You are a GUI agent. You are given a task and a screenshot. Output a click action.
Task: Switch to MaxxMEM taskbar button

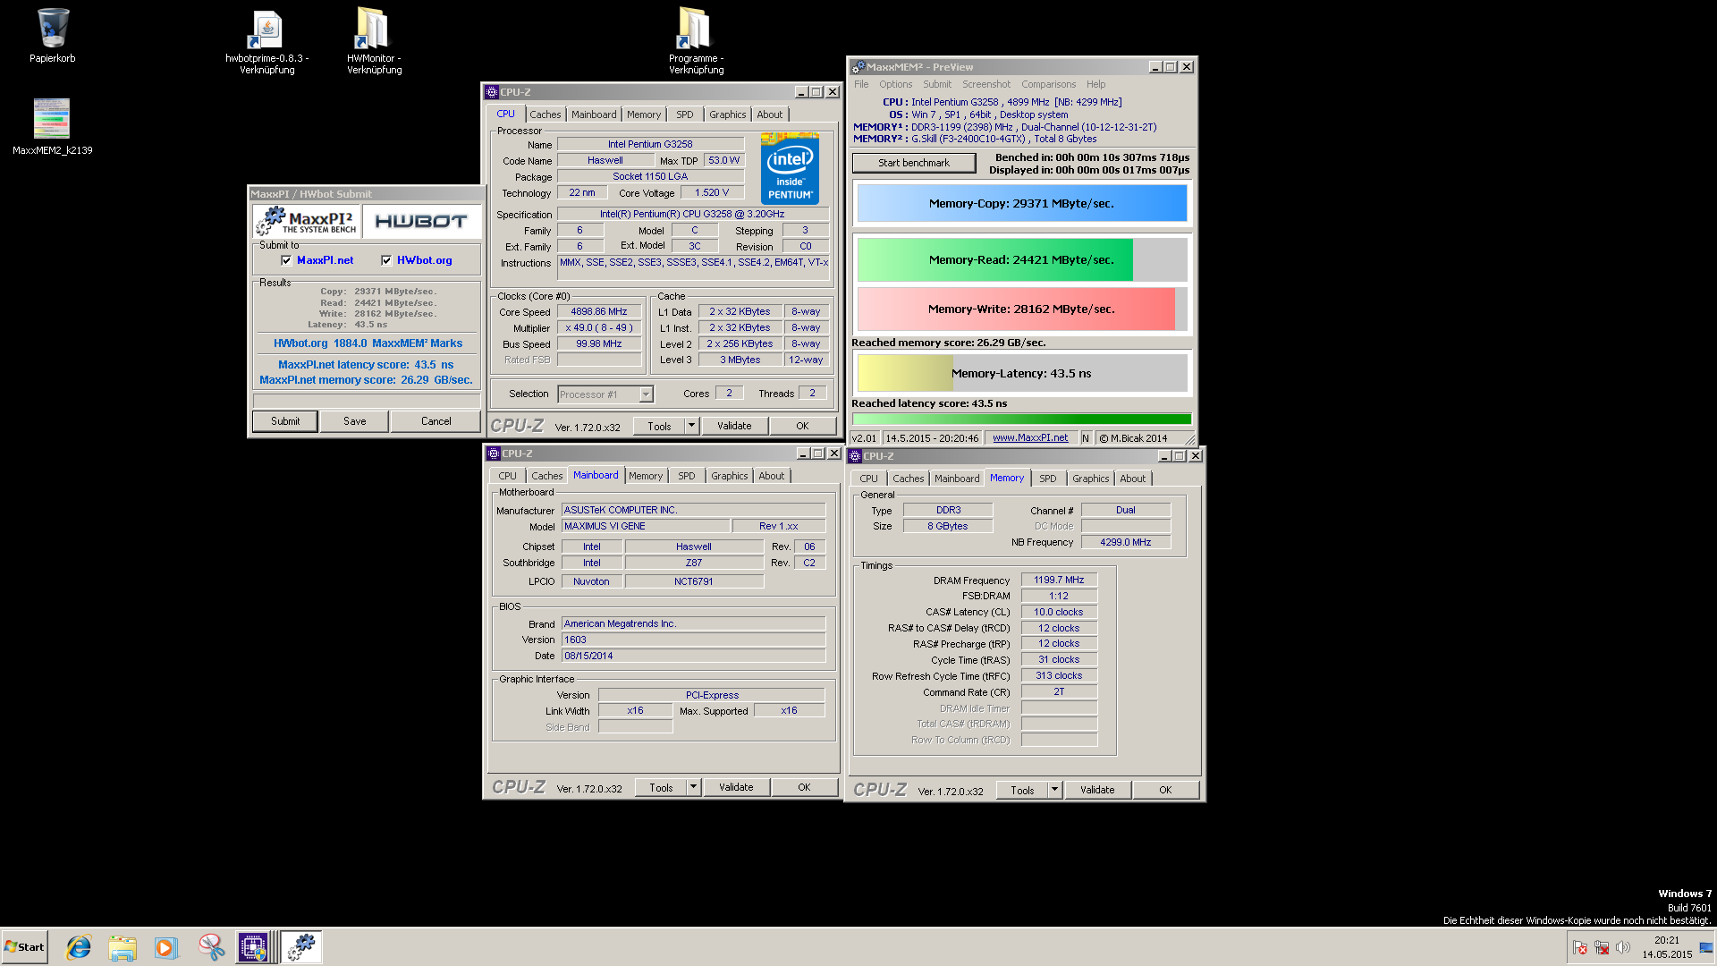(302, 947)
